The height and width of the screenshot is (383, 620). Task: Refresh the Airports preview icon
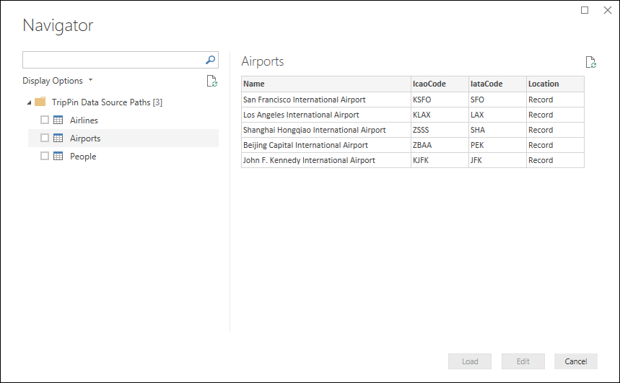point(590,62)
